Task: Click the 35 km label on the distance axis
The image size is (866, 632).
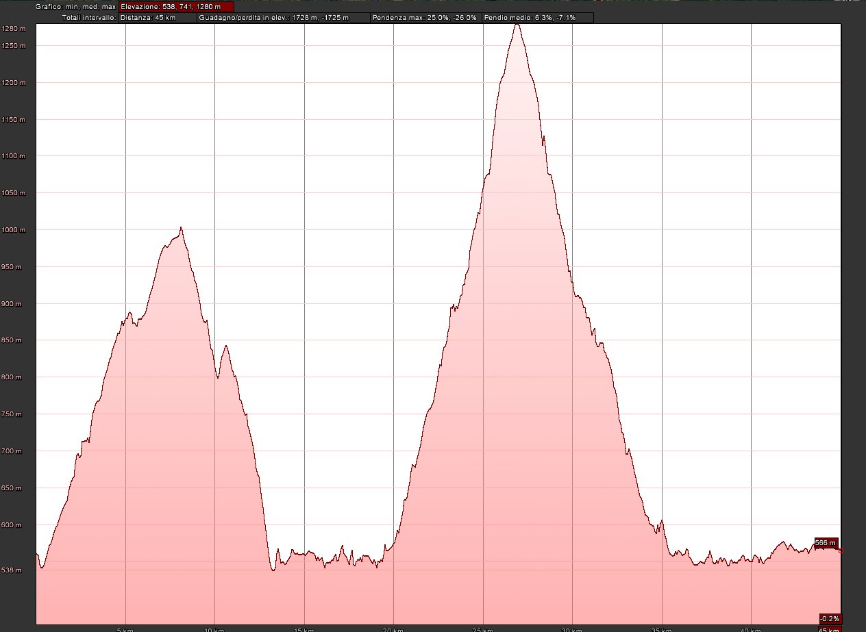Action: (660, 629)
